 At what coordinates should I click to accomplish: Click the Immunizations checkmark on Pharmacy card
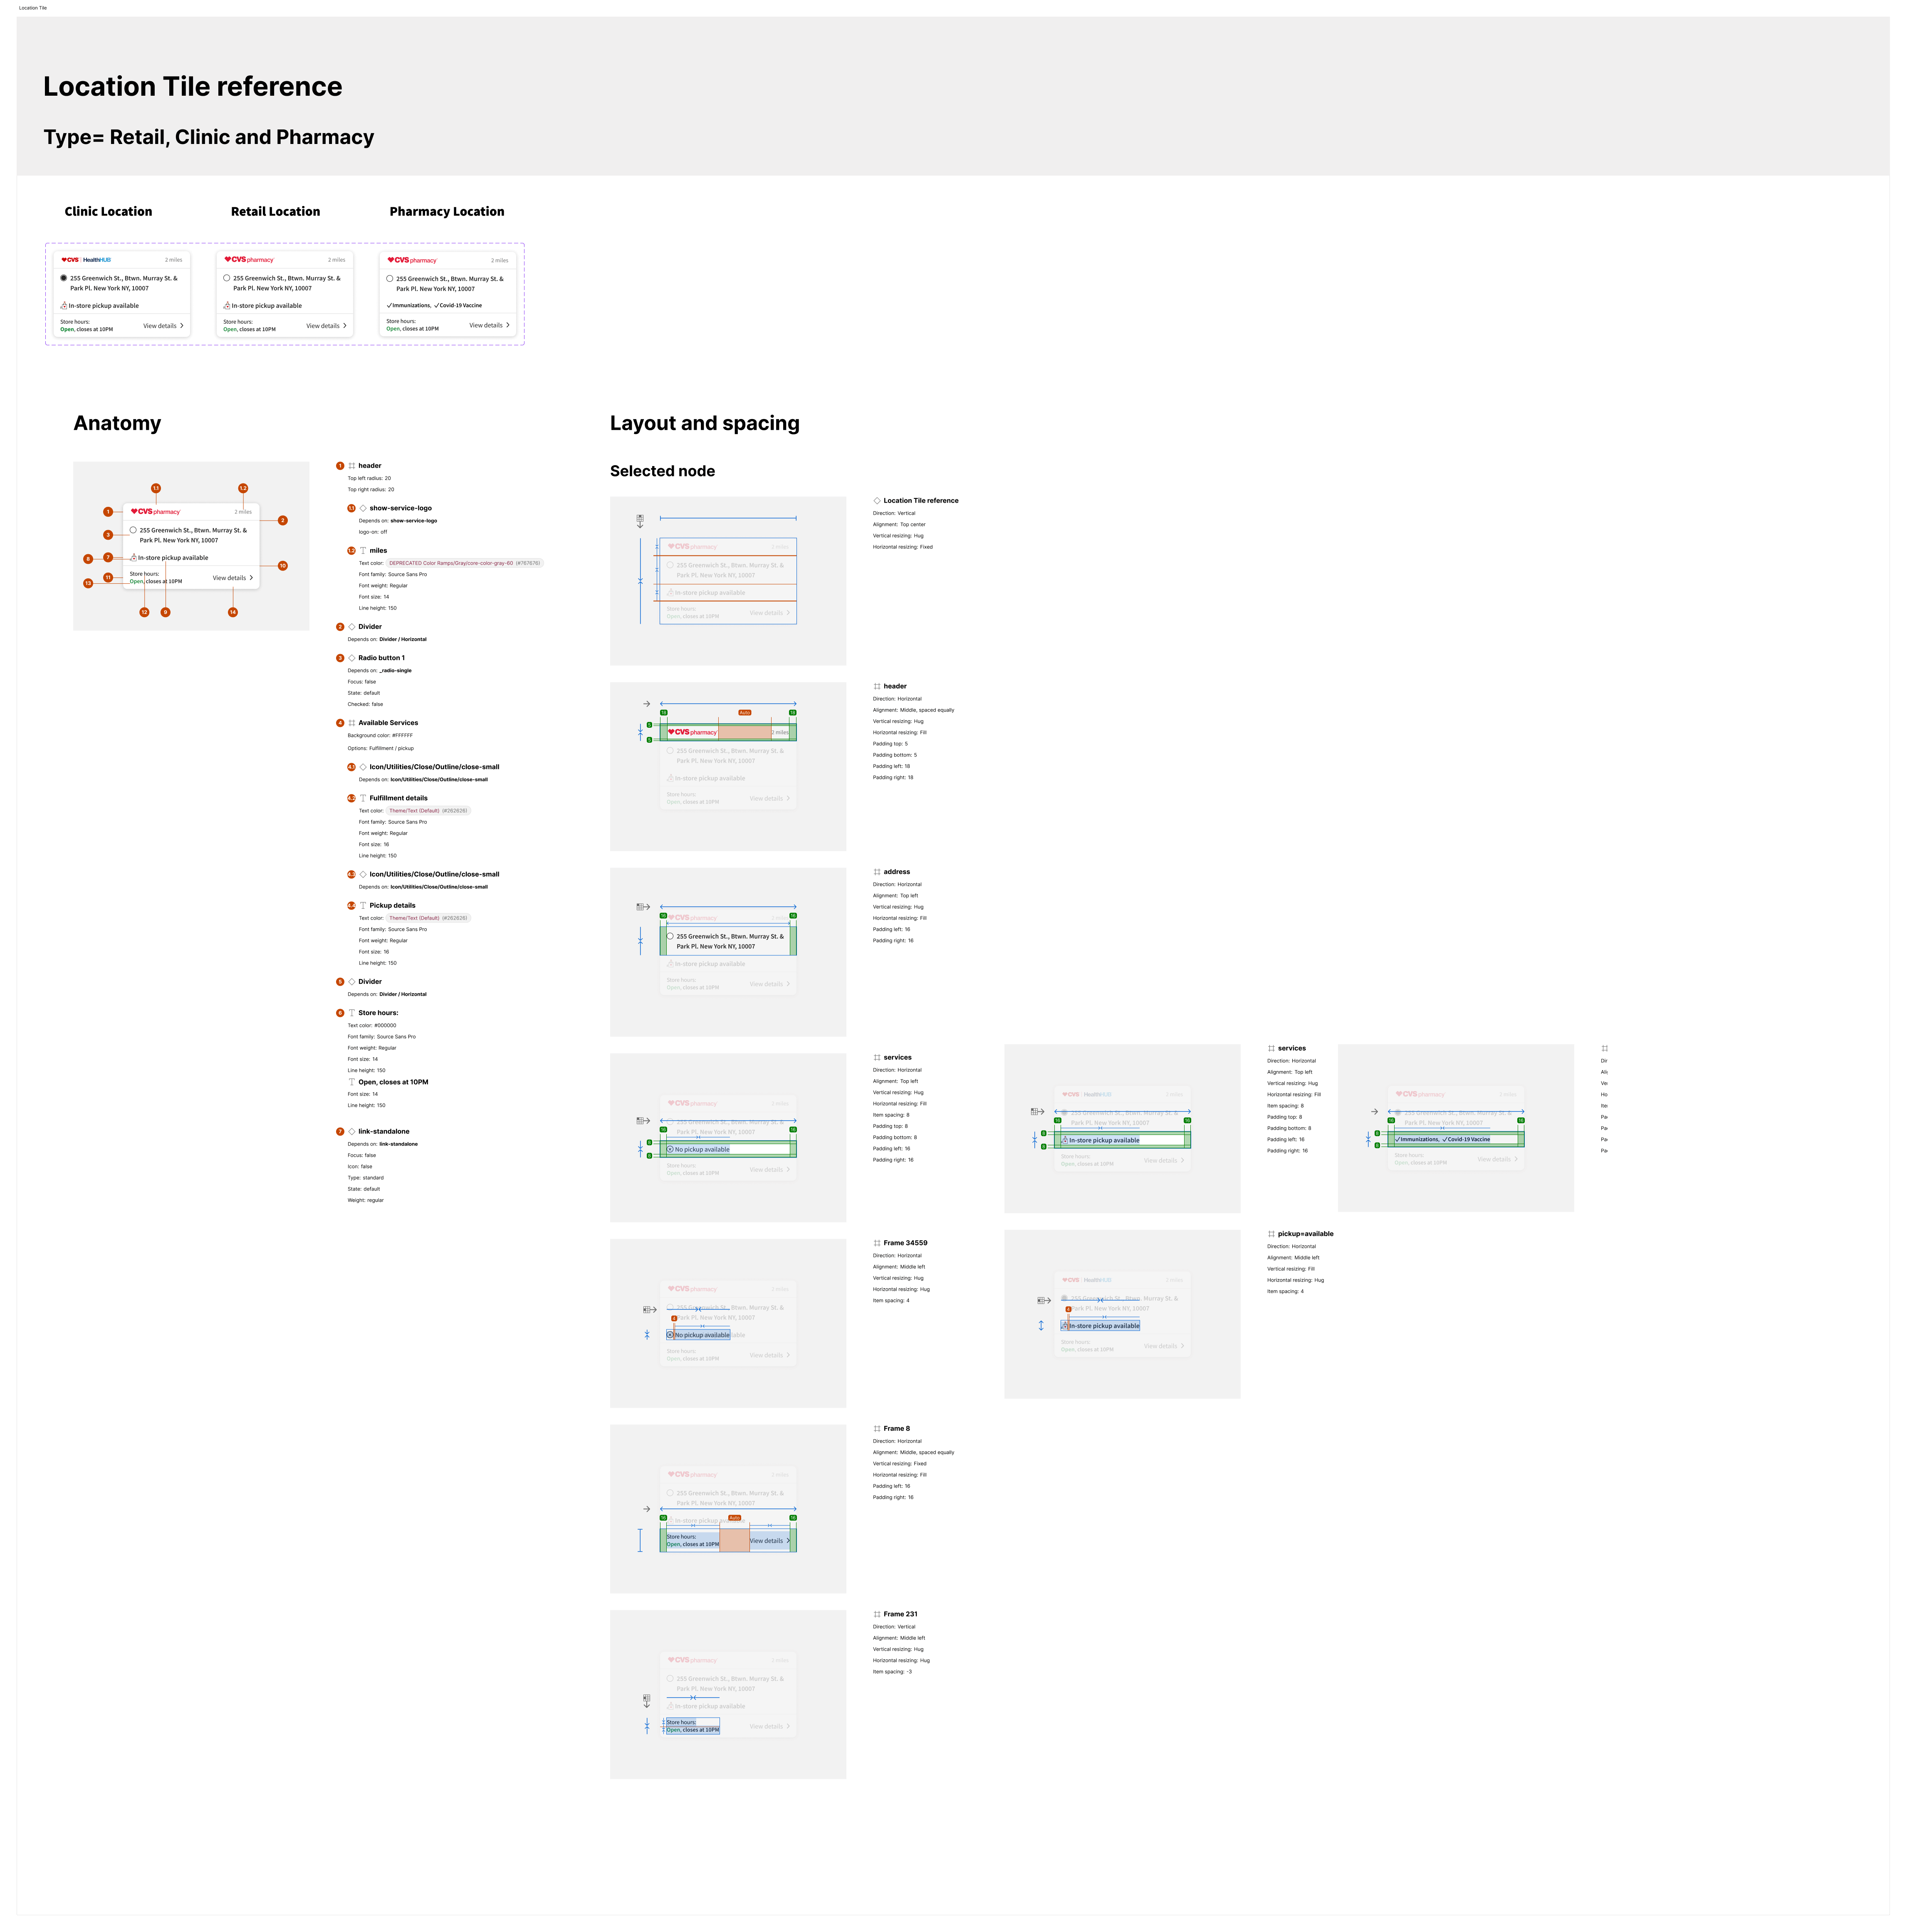389,306
